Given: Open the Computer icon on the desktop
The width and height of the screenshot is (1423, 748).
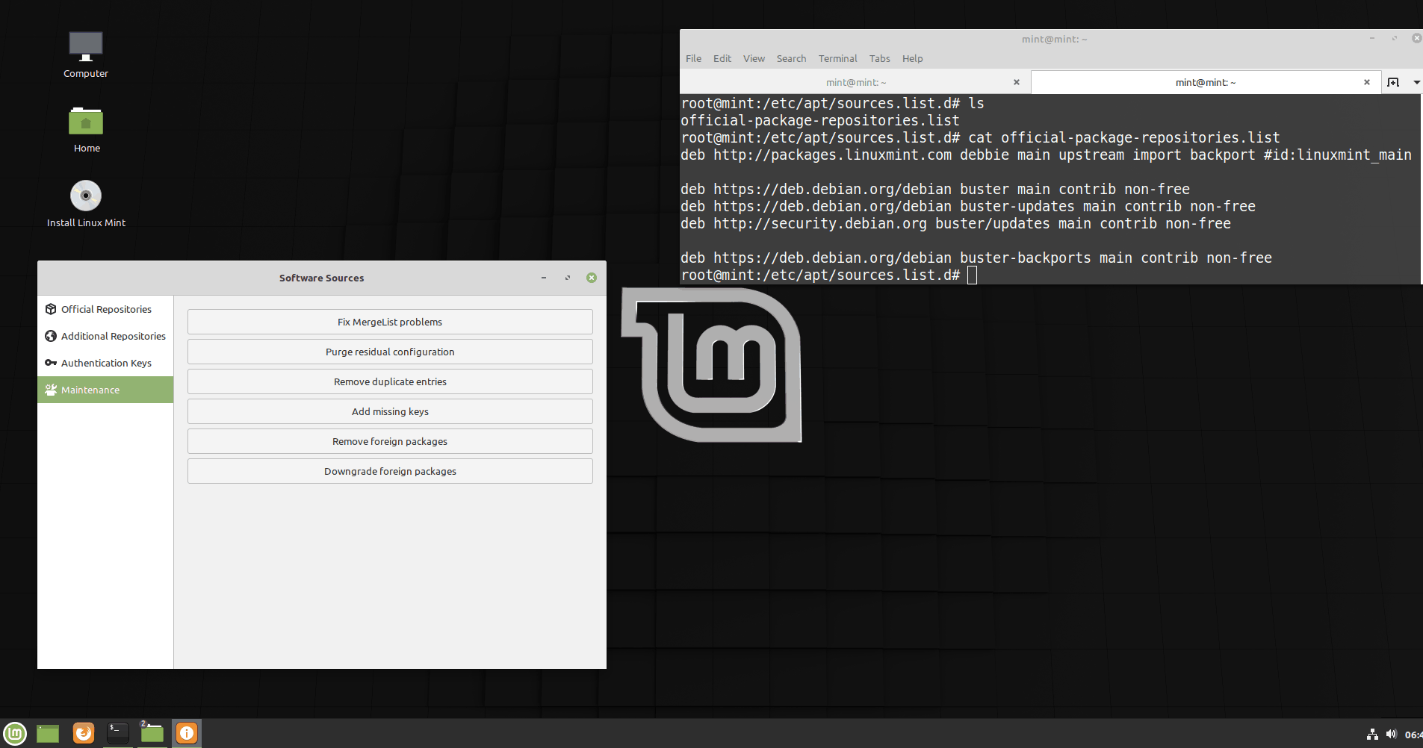Looking at the screenshot, I should 85,54.
